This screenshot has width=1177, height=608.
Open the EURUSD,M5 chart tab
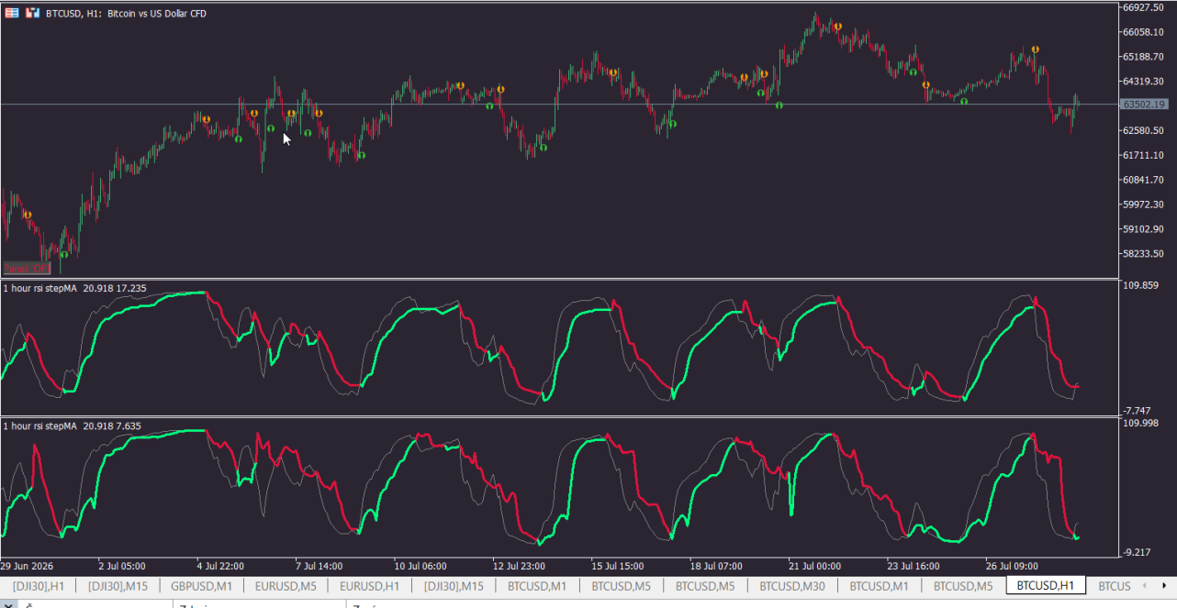pyautogui.click(x=286, y=586)
